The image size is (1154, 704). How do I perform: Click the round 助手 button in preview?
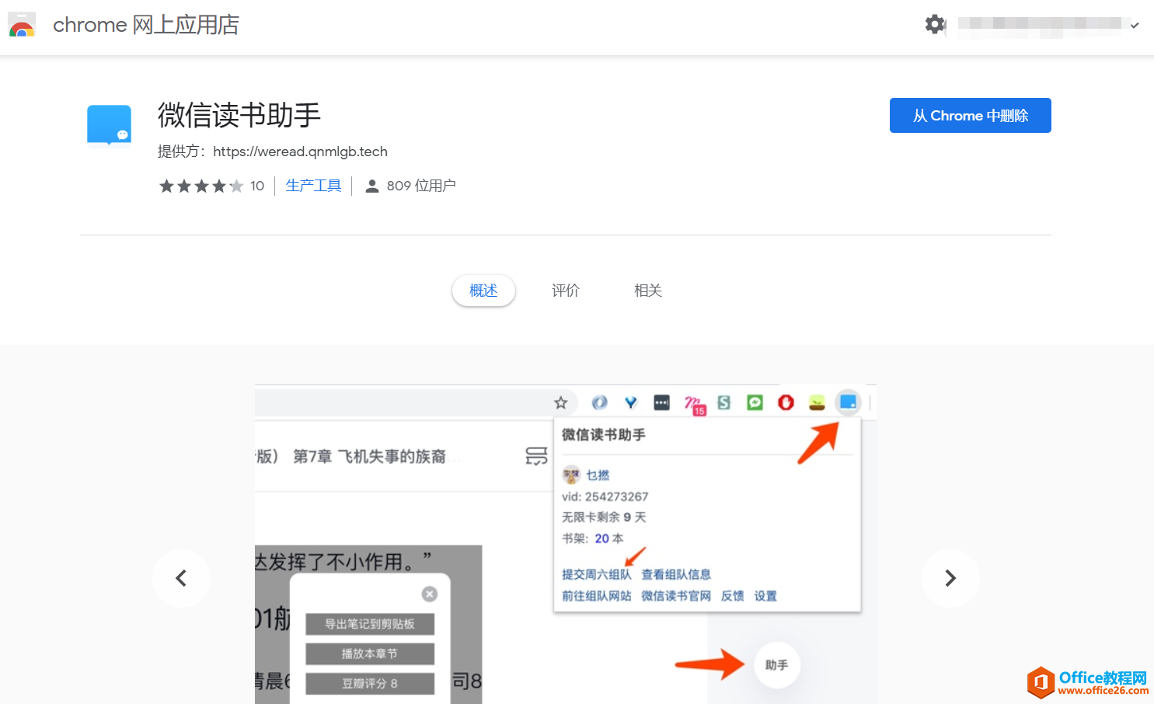pyautogui.click(x=777, y=665)
